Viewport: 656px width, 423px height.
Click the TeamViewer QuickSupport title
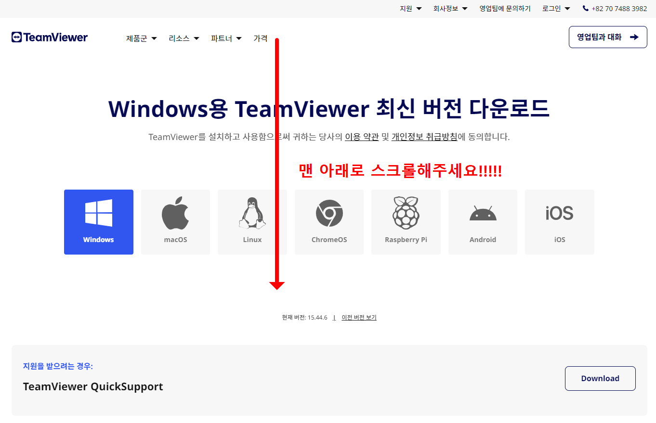(93, 386)
